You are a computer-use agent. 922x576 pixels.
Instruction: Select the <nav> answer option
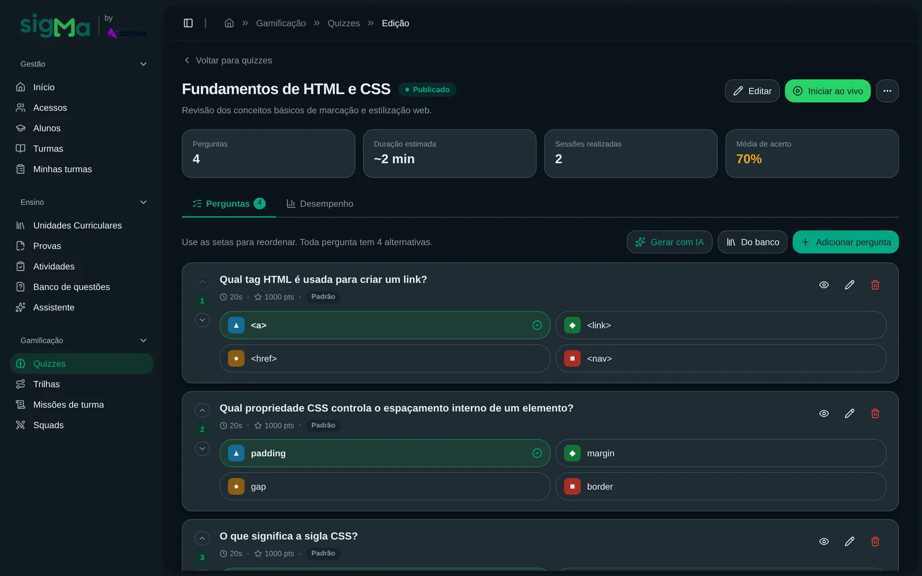(x=721, y=358)
